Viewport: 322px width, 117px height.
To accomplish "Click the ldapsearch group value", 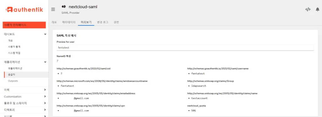I will (199, 86).
